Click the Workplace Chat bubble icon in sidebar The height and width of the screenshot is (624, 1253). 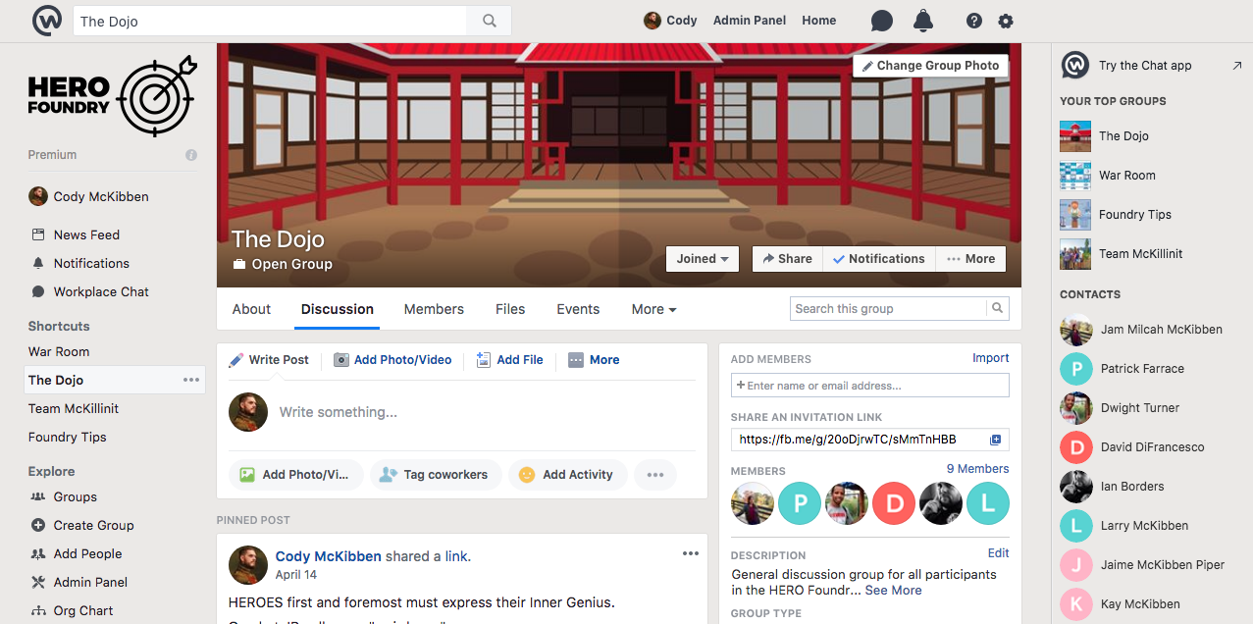38,292
